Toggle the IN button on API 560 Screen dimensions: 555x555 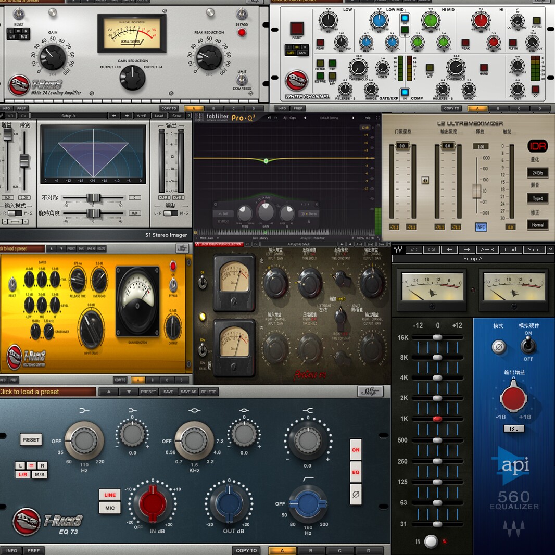(x=431, y=541)
